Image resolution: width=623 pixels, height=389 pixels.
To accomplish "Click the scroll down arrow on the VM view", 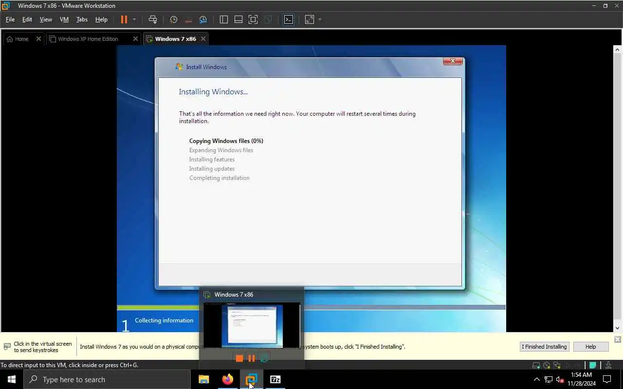I will click(618, 328).
